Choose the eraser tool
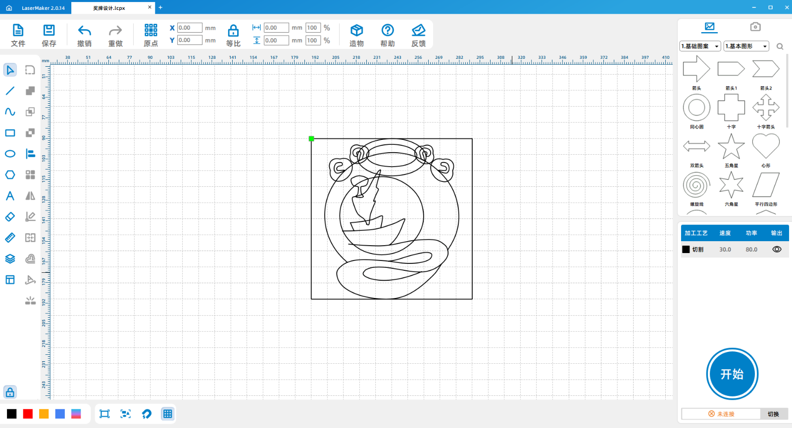792x428 pixels. pyautogui.click(x=10, y=217)
